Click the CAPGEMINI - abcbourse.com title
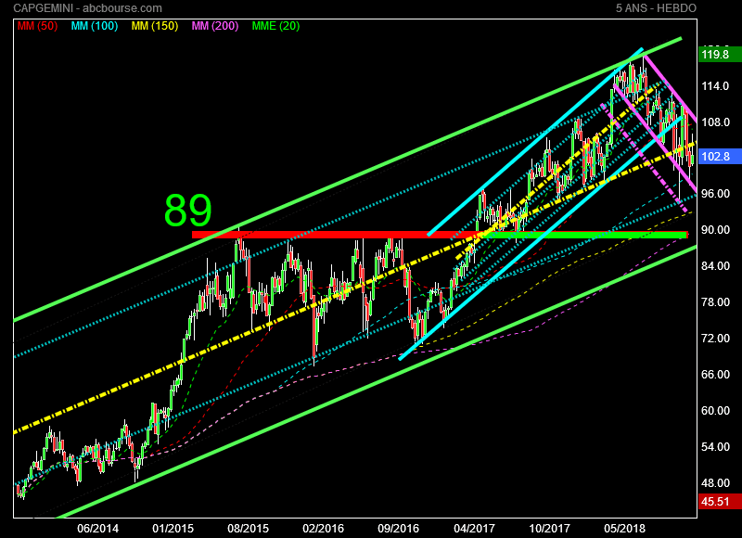 87,8
